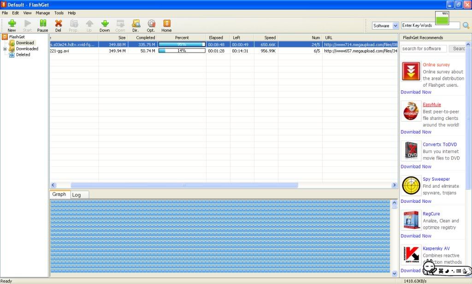Open the Spy Sweeper link
This screenshot has width=472, height=284.
[436, 179]
